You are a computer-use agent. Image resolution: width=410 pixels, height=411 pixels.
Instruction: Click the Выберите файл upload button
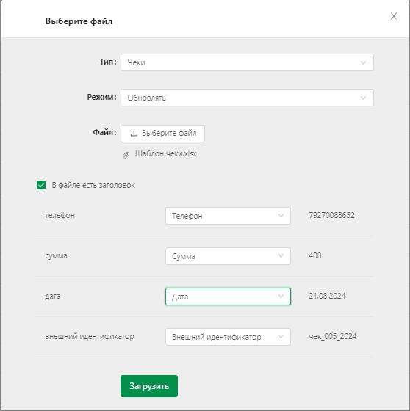162,134
